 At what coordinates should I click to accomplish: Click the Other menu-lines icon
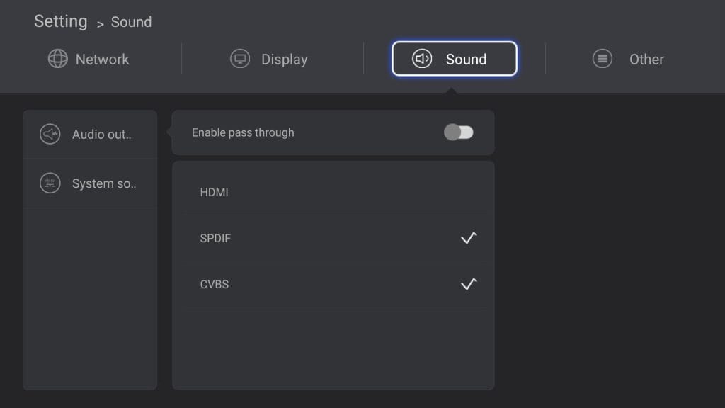(602, 59)
